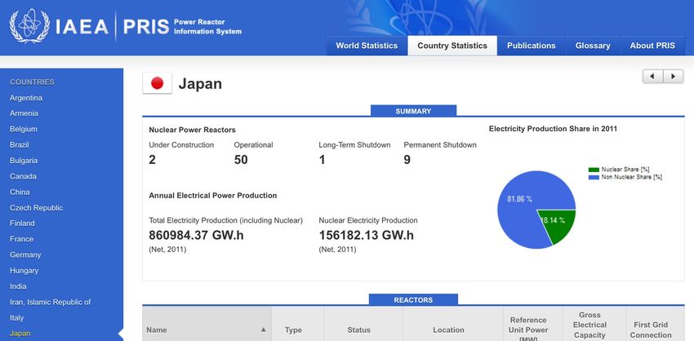694x341 pixels.
Task: Select China in the countries list
Action: click(20, 192)
